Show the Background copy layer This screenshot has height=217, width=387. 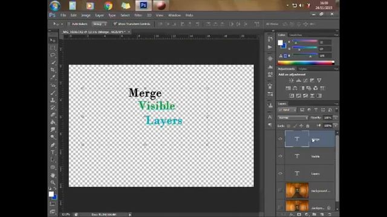[280, 190]
